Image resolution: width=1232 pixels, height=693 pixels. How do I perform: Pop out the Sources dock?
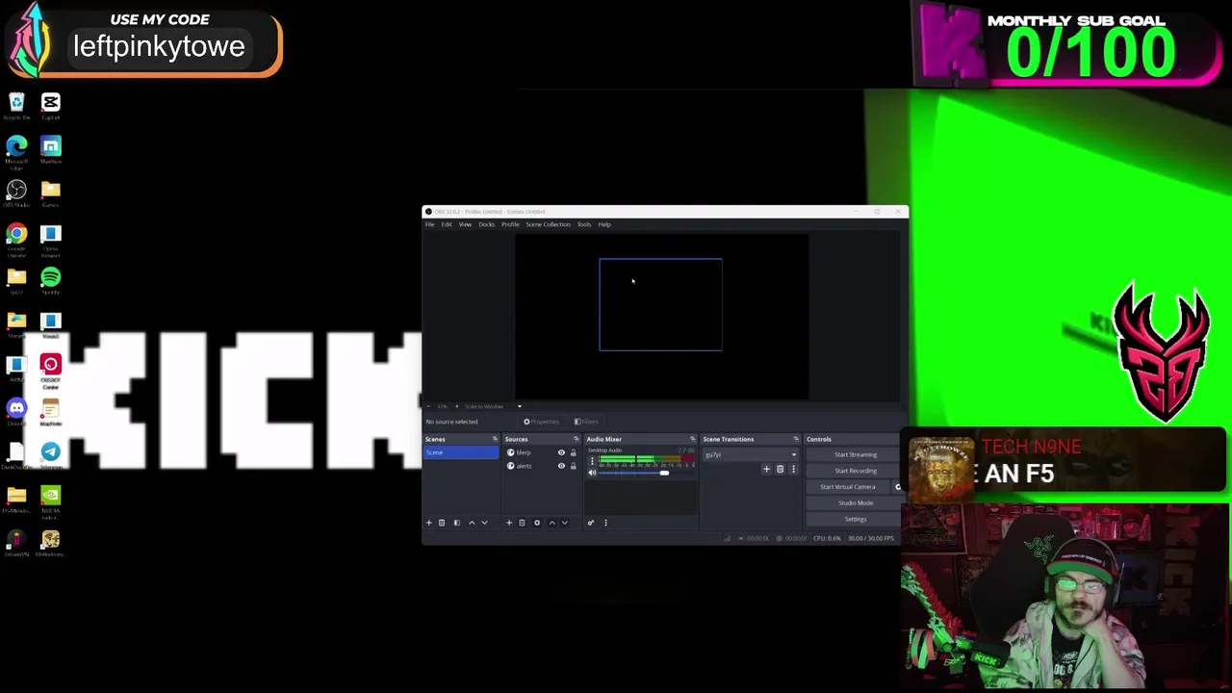[x=576, y=439]
